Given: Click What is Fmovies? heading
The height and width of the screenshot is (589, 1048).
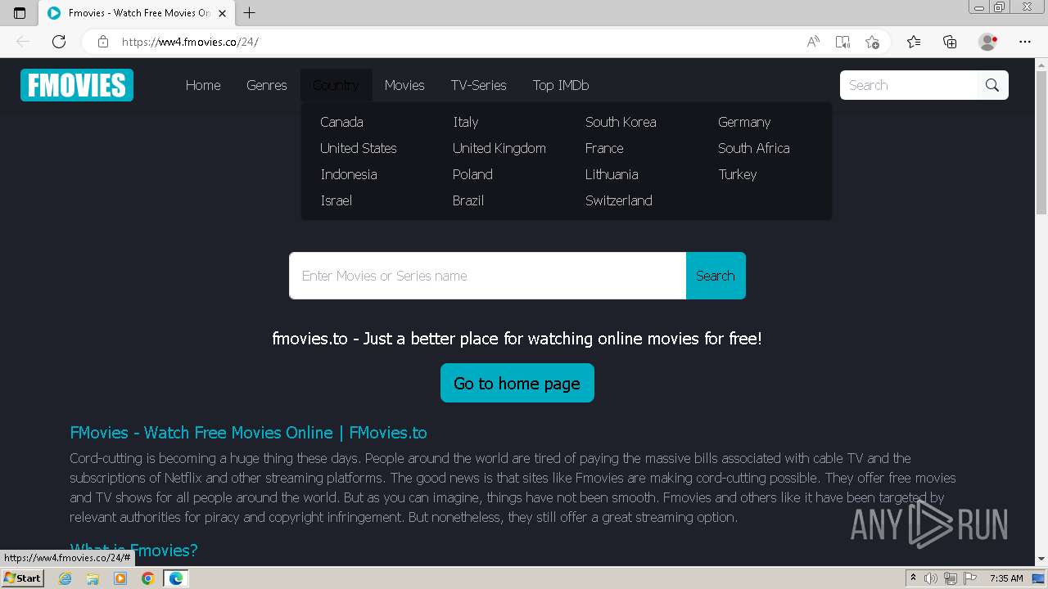Looking at the screenshot, I should tap(133, 550).
